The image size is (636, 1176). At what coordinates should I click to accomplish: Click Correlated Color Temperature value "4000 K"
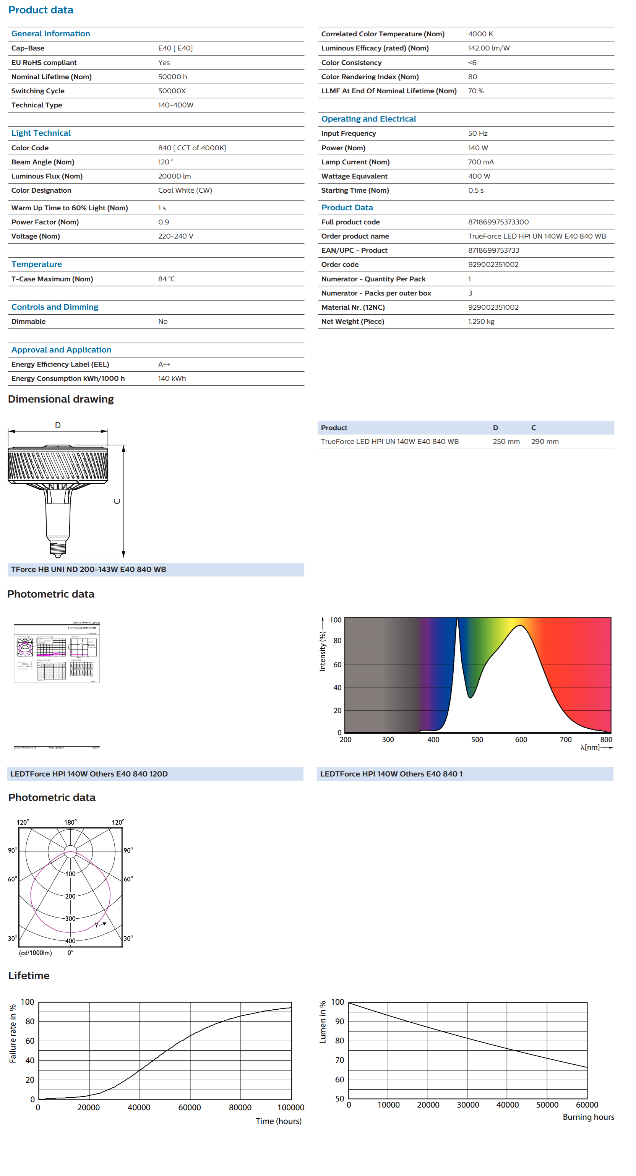[x=480, y=34]
